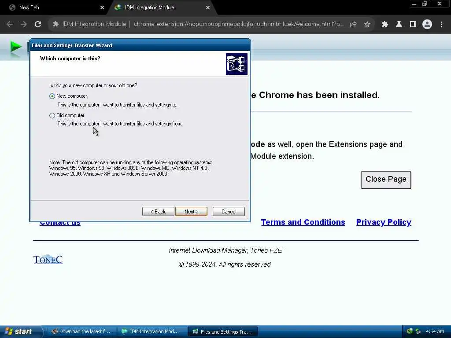This screenshot has height=338, width=451.
Task: Click the Next button in the wizard
Action: click(x=191, y=212)
